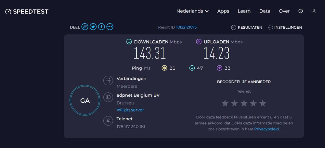Viewport: 325px width, 148px height.
Task: Click the Speedtest logo
Action: click(27, 11)
